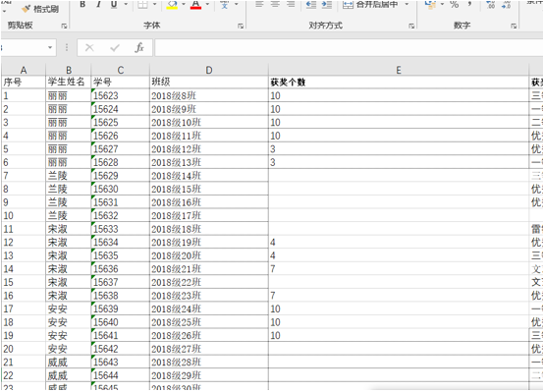
Task: Select column D header
Action: tap(209, 70)
